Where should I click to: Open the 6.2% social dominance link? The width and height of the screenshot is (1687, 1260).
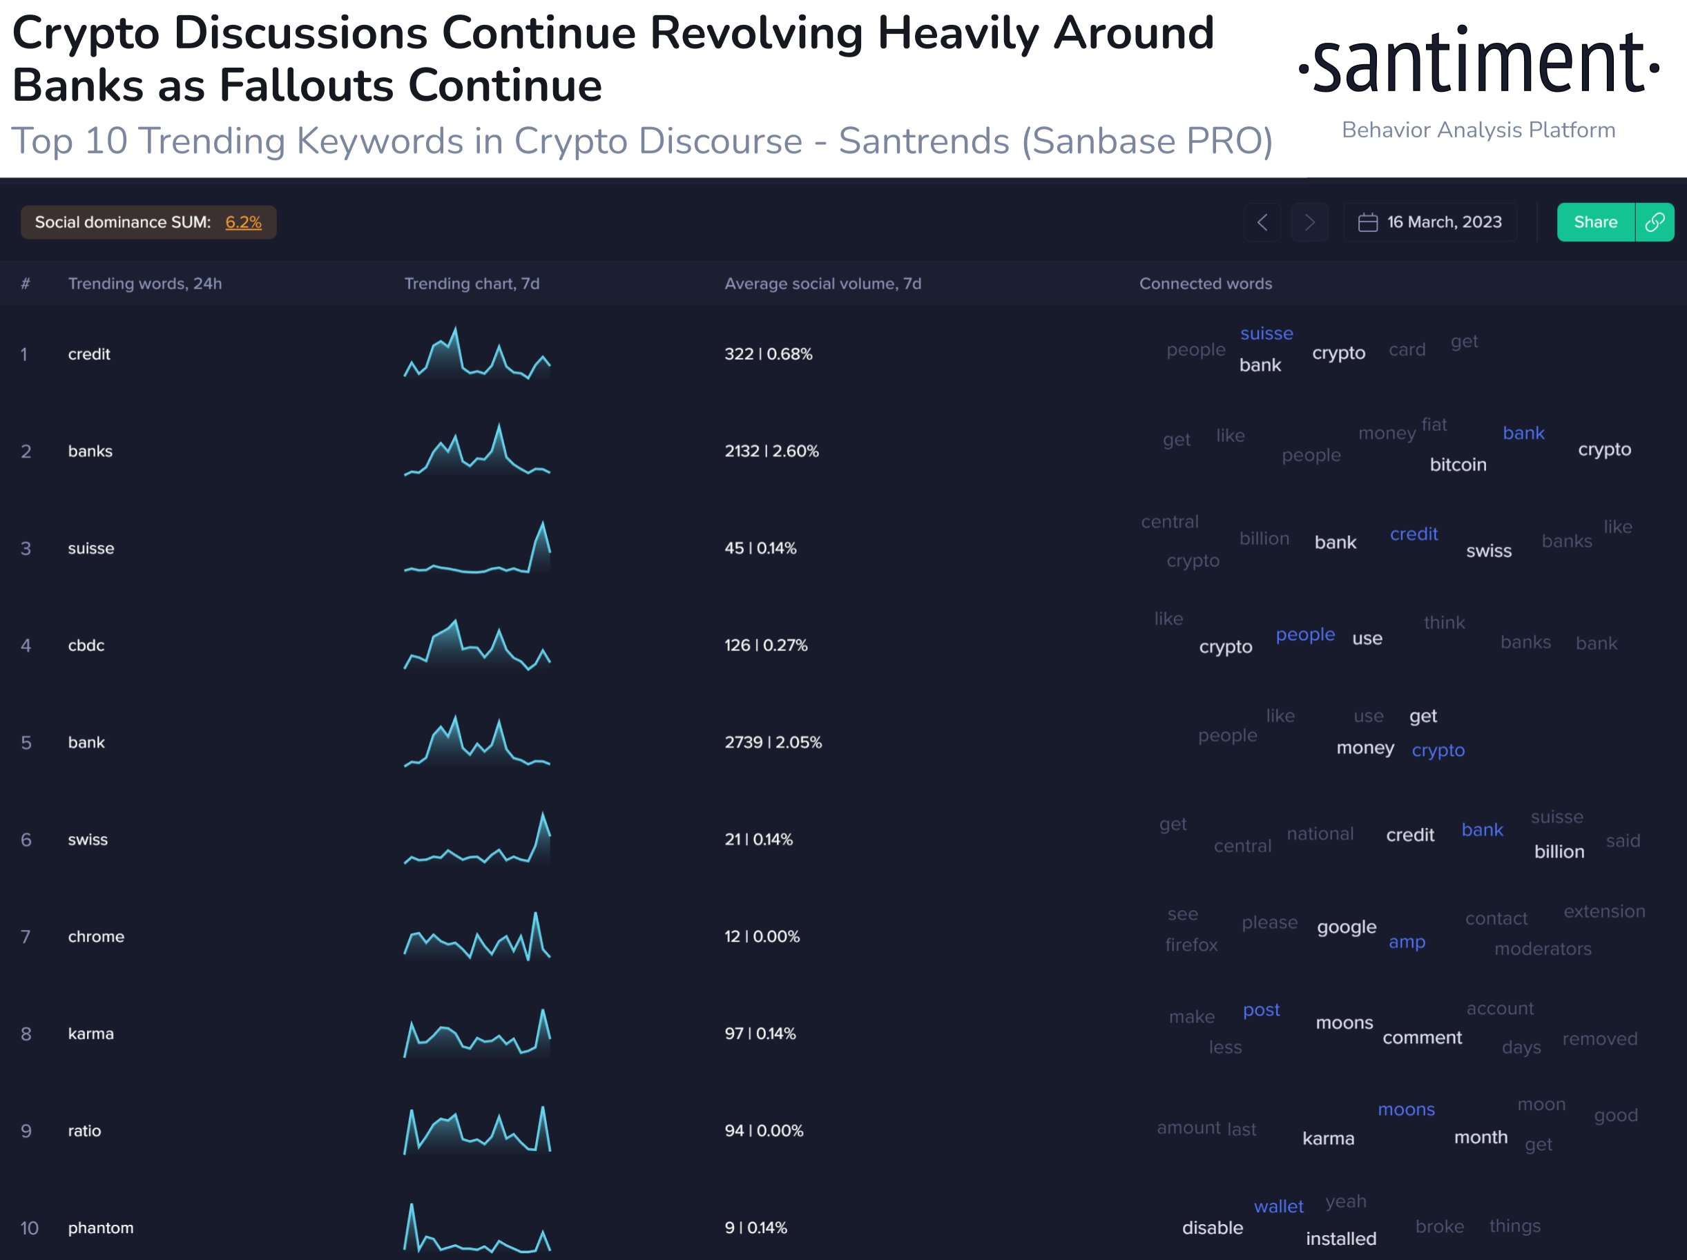click(x=243, y=222)
